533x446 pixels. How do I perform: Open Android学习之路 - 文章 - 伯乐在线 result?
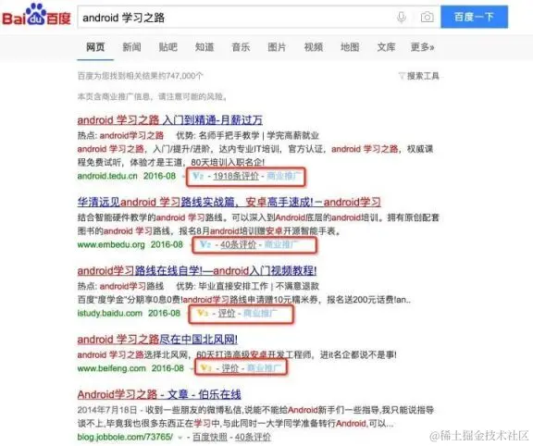[159, 394]
